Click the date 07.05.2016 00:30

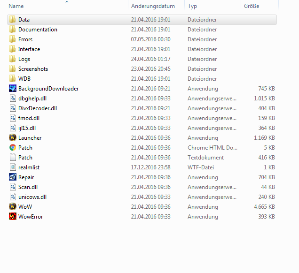(150, 39)
